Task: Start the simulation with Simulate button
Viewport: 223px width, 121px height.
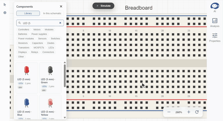Action: point(103,6)
